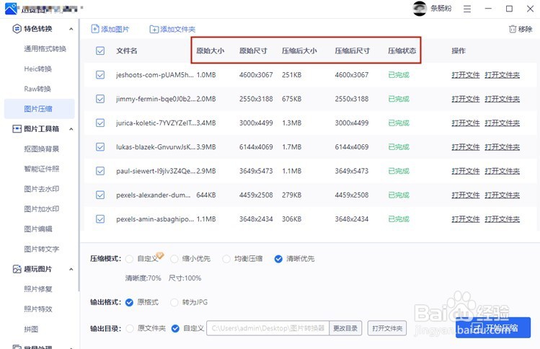Open 图片去水印 in sidebar

pos(41,189)
